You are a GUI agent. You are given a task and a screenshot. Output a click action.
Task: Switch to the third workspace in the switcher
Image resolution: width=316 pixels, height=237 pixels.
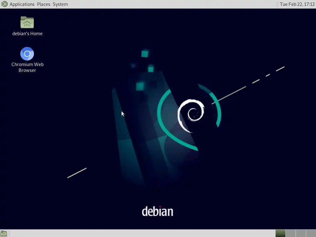pos(301,233)
